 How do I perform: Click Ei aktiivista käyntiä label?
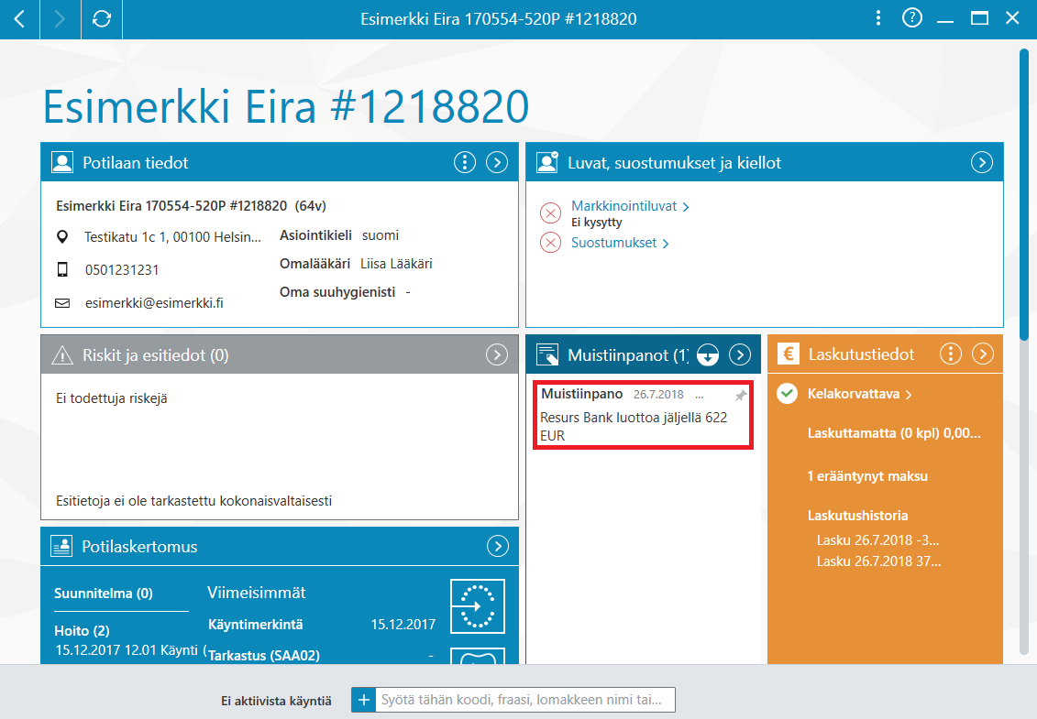point(277,701)
